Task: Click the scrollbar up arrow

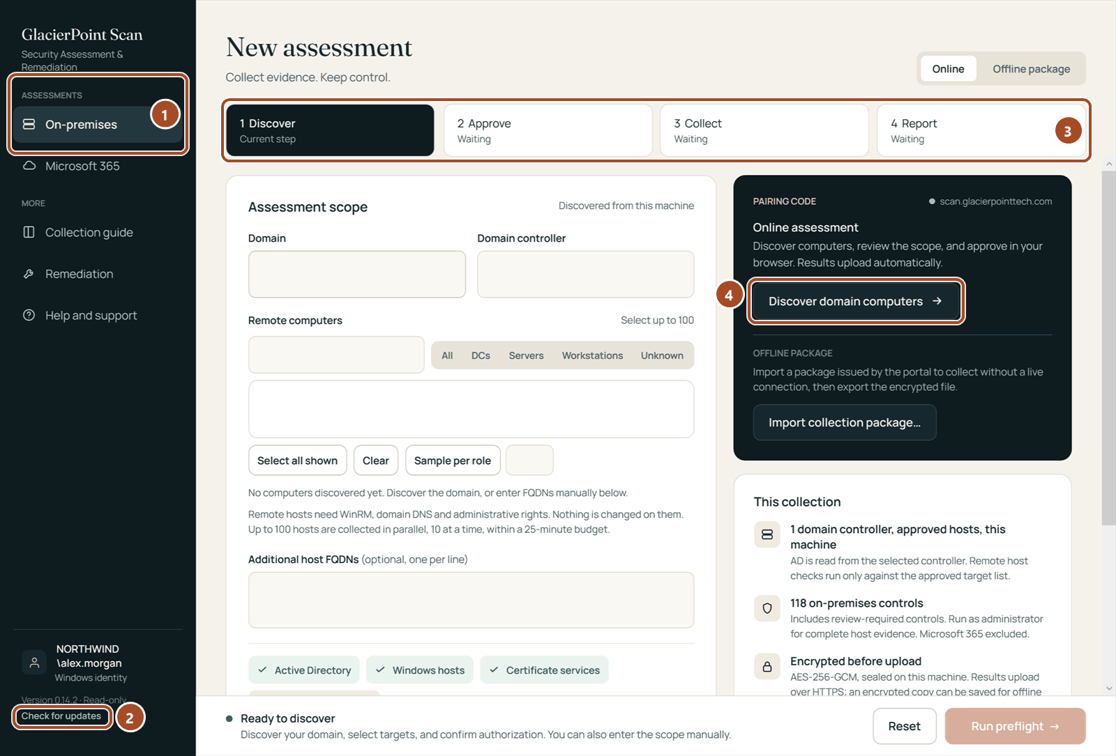Action: coord(1109,164)
